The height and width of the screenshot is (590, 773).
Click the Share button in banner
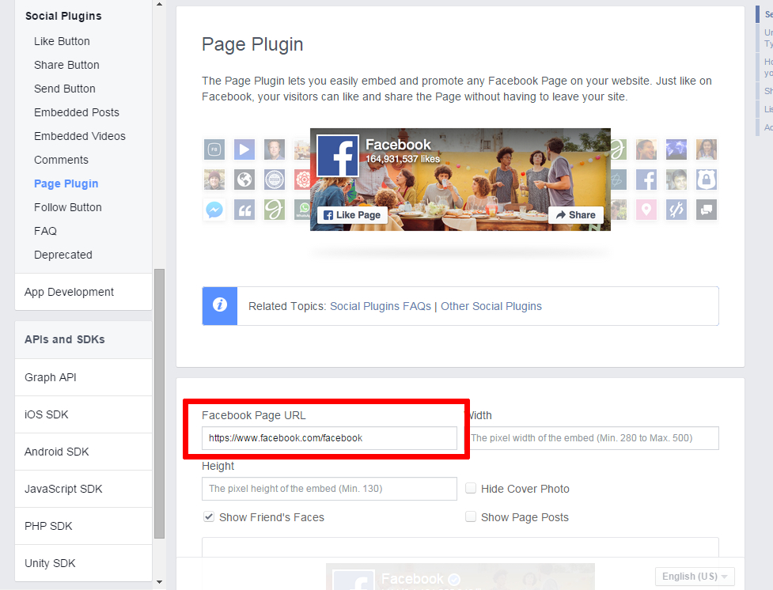pyautogui.click(x=576, y=215)
